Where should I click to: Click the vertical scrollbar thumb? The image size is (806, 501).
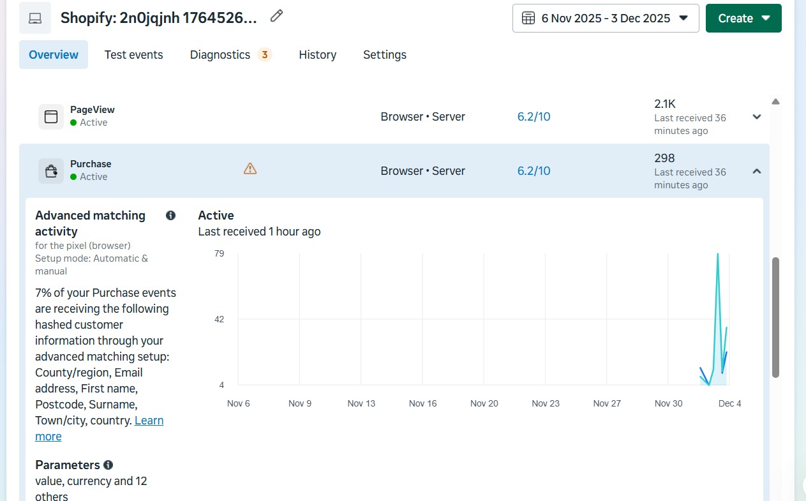pyautogui.click(x=775, y=317)
